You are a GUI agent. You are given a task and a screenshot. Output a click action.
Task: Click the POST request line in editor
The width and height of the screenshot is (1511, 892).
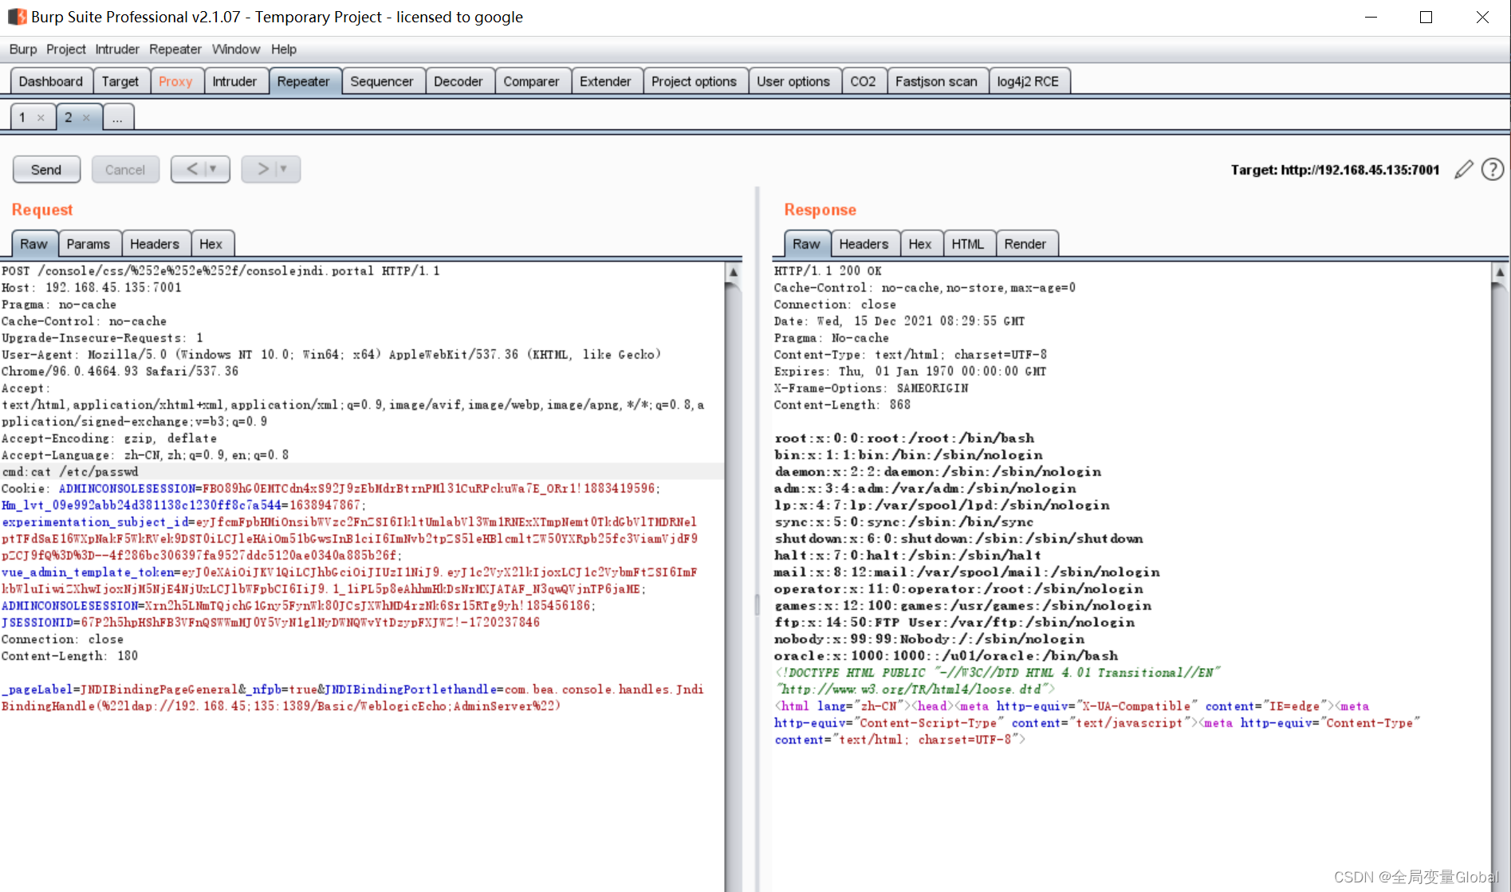click(221, 271)
